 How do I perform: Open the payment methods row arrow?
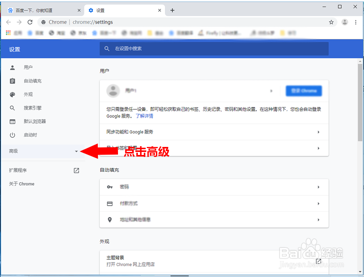click(x=318, y=204)
